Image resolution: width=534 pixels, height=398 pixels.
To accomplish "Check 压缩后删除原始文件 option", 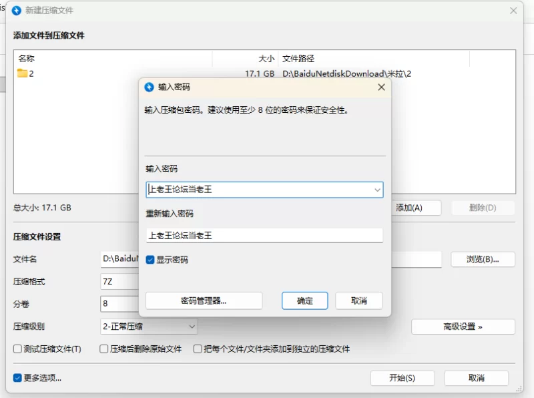I will pos(103,349).
